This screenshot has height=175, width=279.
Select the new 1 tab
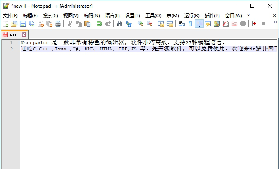pos(15,34)
